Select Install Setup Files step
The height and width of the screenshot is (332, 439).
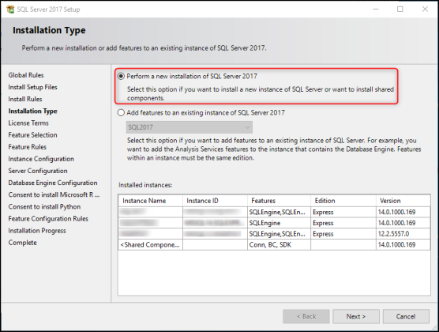[32, 87]
